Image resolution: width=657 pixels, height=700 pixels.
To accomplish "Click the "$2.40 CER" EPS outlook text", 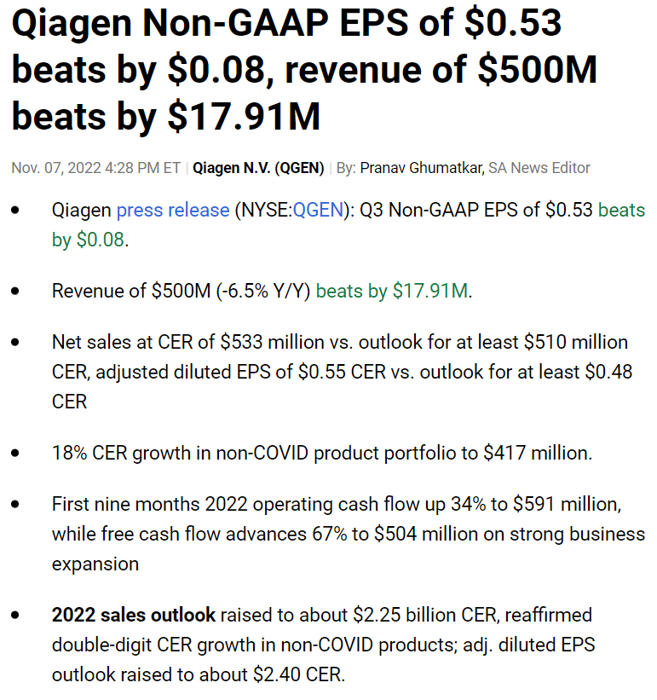I will click(298, 674).
